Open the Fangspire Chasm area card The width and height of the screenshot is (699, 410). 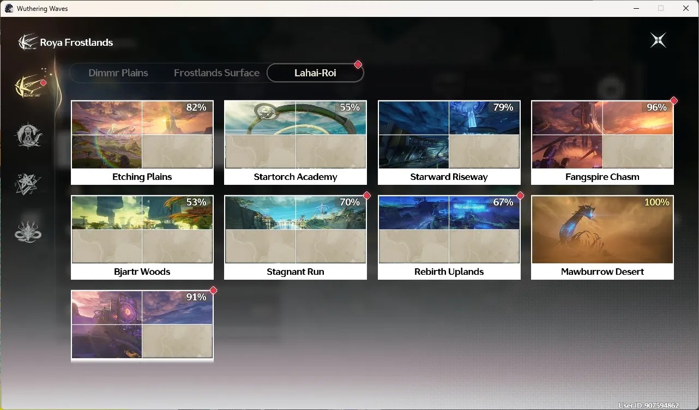602,143
